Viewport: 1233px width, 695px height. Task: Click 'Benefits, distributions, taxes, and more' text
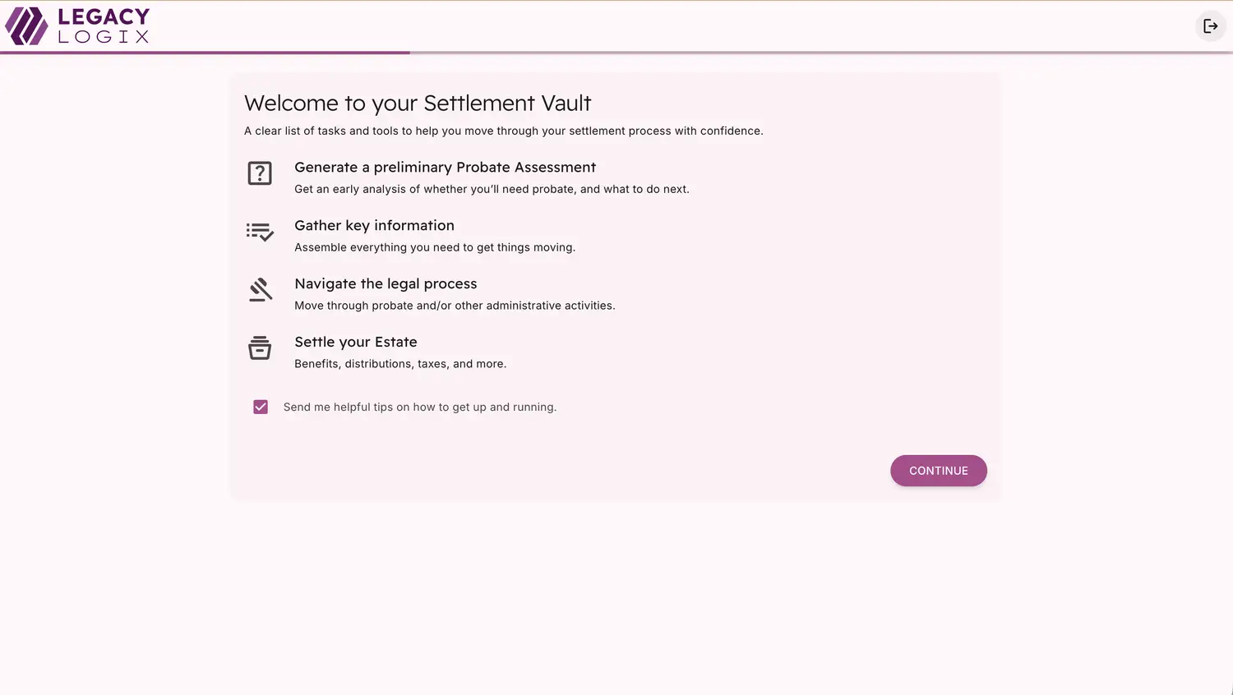pyautogui.click(x=399, y=364)
